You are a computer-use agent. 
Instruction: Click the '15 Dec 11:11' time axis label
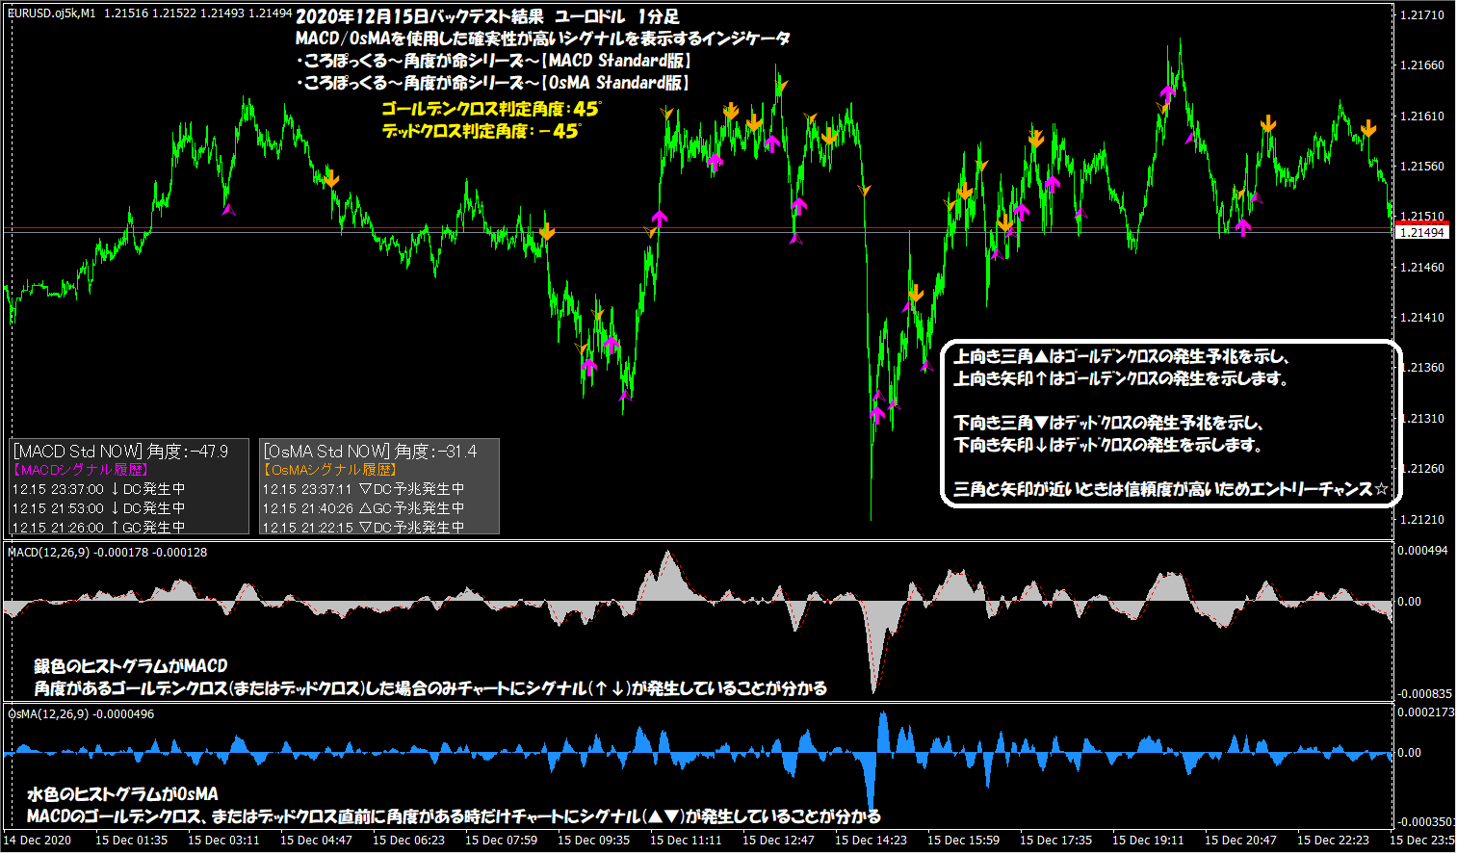click(x=686, y=841)
